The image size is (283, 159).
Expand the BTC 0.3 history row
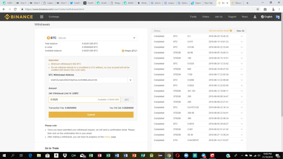point(242,36)
